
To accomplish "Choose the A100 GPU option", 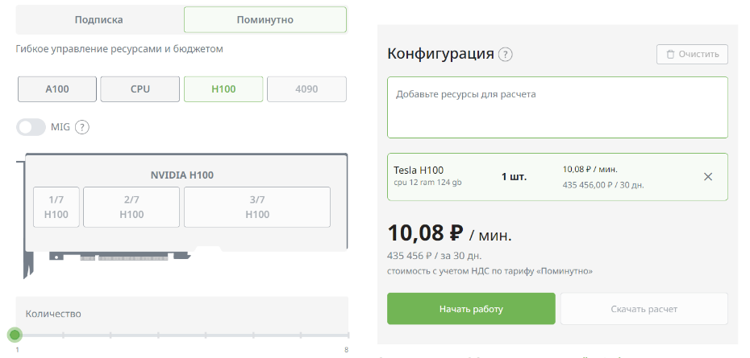I will [57, 89].
